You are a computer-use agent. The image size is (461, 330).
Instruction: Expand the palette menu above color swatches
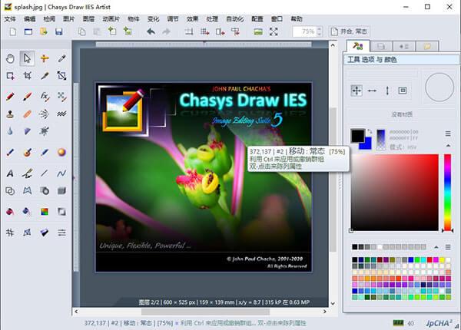pyautogui.click(x=448, y=246)
